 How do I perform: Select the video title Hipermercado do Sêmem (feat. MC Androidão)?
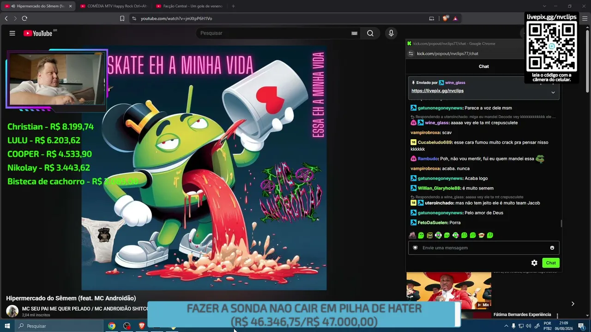(71, 298)
